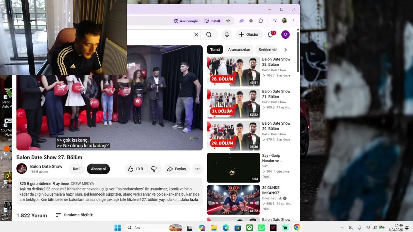
Task: Open the Chrome profile avatar
Action: (x=284, y=21)
